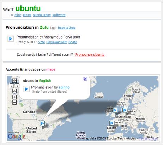Vote on the Zulu pronunciation
The image size is (163, 145).
(x=42, y=42)
